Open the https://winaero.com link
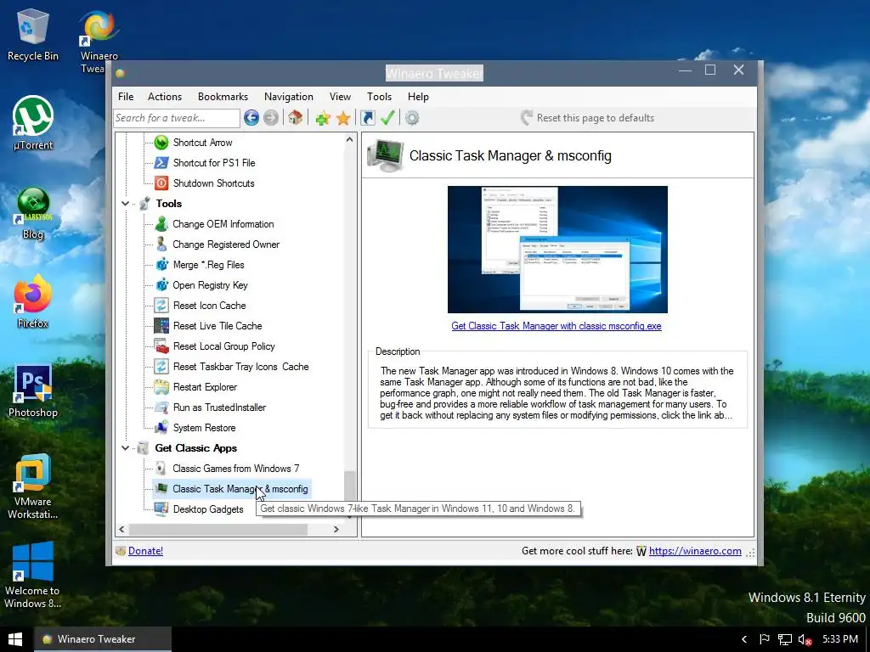 pyautogui.click(x=695, y=550)
